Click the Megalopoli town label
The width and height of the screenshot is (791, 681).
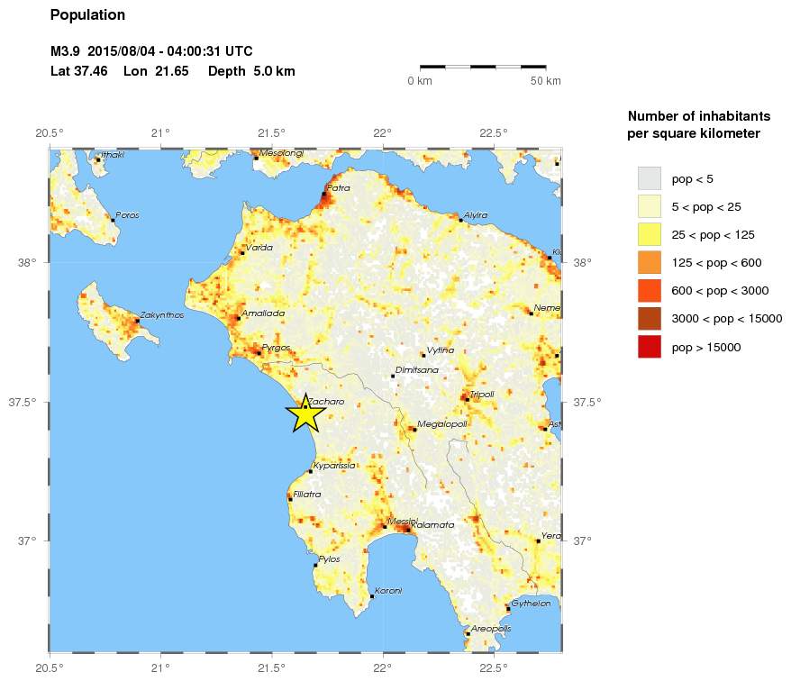442,423
